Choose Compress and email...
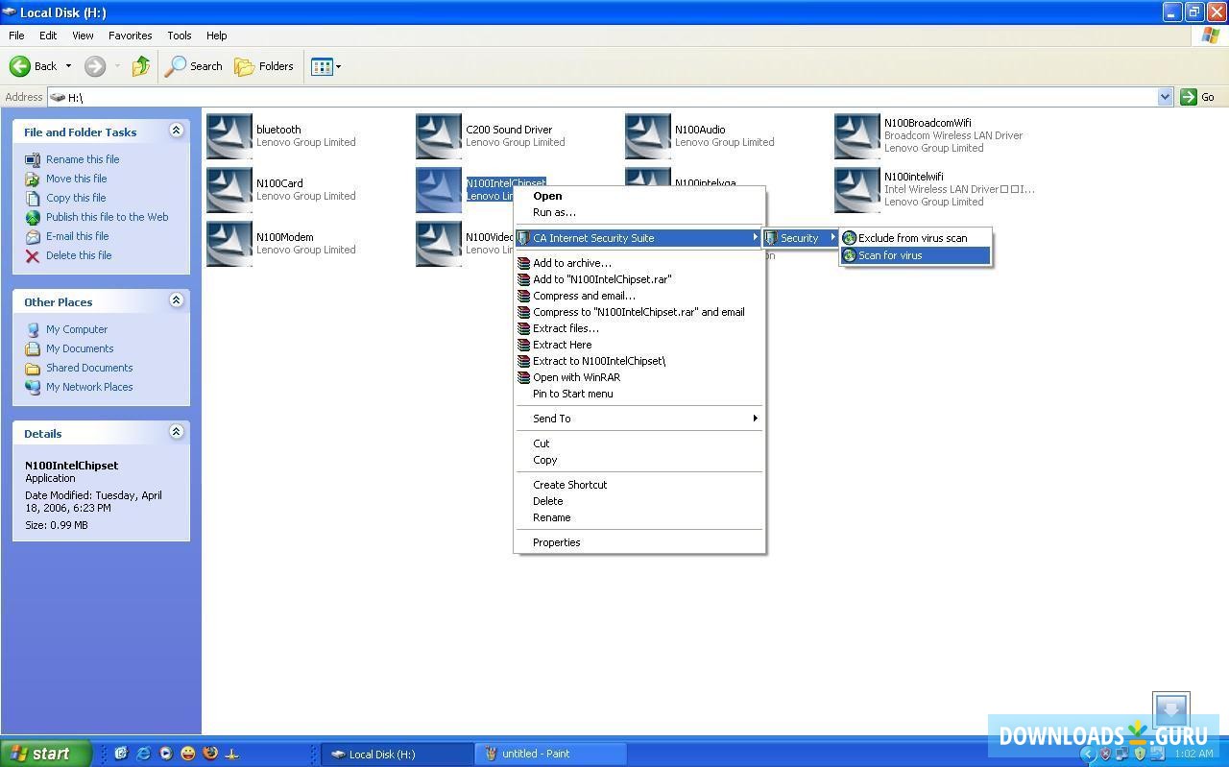1229x767 pixels. 639,296
